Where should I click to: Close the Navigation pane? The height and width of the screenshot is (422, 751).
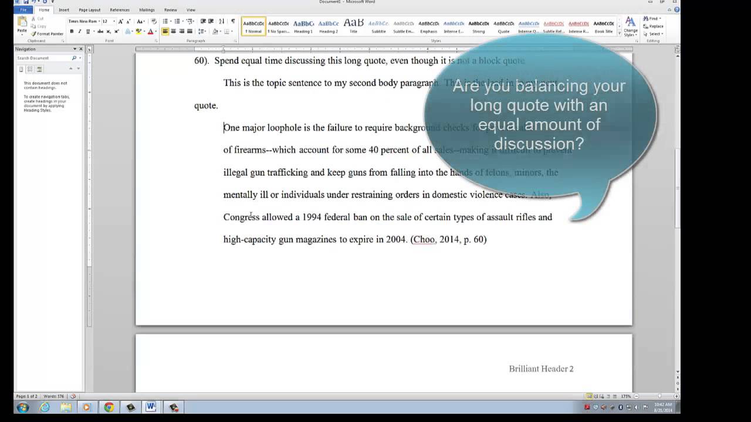[x=82, y=49]
